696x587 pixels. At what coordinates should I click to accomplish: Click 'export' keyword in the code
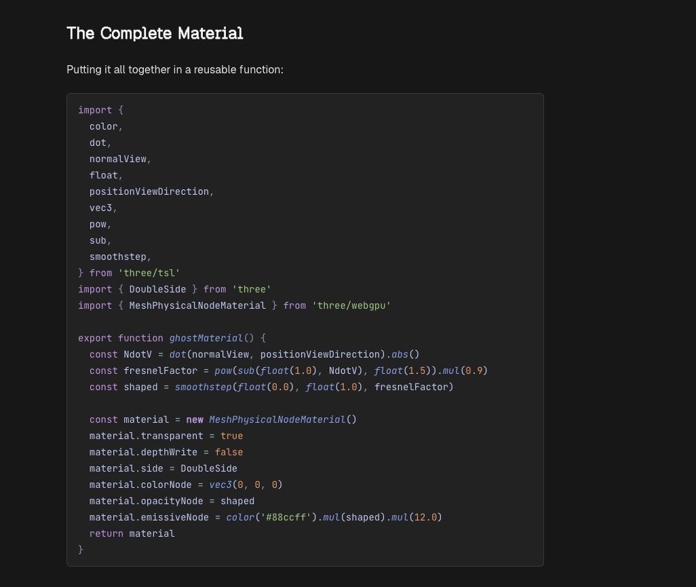(95, 338)
